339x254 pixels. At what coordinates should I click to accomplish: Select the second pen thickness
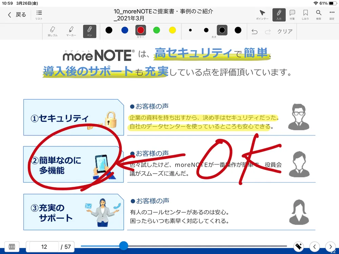pyautogui.click(x=206, y=30)
